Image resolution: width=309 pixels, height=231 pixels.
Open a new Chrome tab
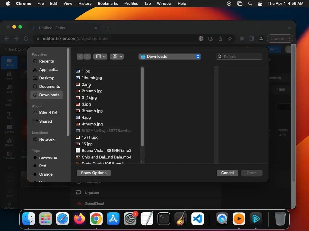107,28
